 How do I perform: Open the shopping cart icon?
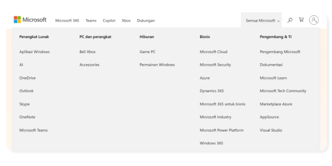(x=301, y=20)
